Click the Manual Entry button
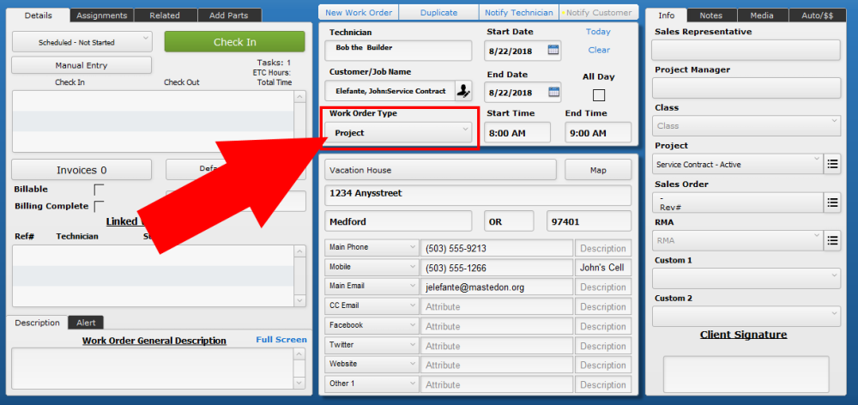 tap(82, 65)
